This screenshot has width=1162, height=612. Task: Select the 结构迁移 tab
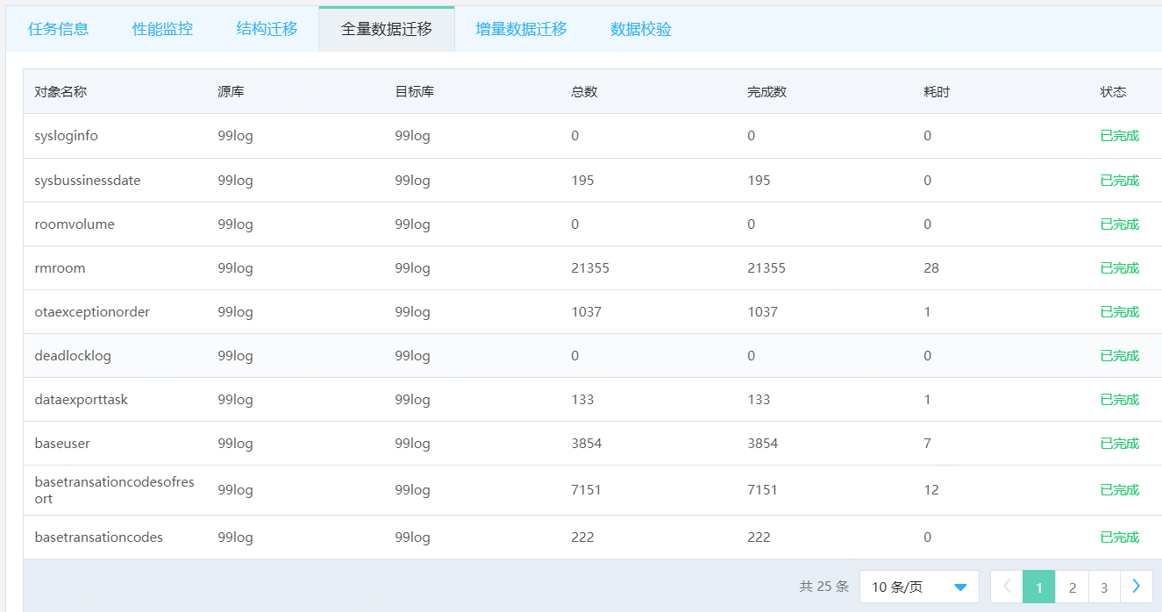(x=266, y=28)
